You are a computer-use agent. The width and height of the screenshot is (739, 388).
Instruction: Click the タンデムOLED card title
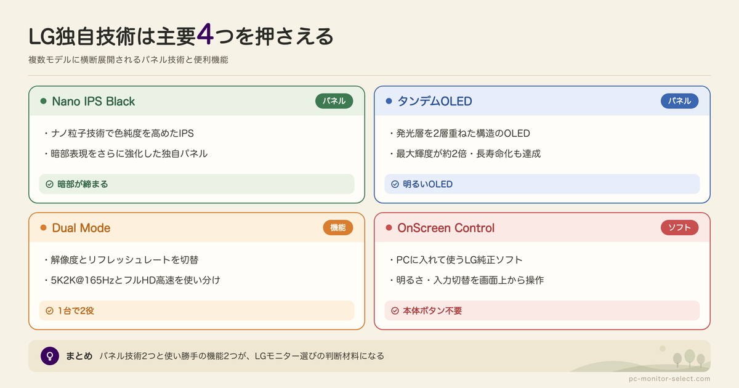[435, 101]
